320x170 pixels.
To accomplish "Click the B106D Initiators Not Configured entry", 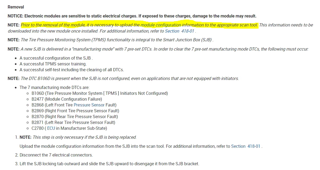I will tap(100, 93).
